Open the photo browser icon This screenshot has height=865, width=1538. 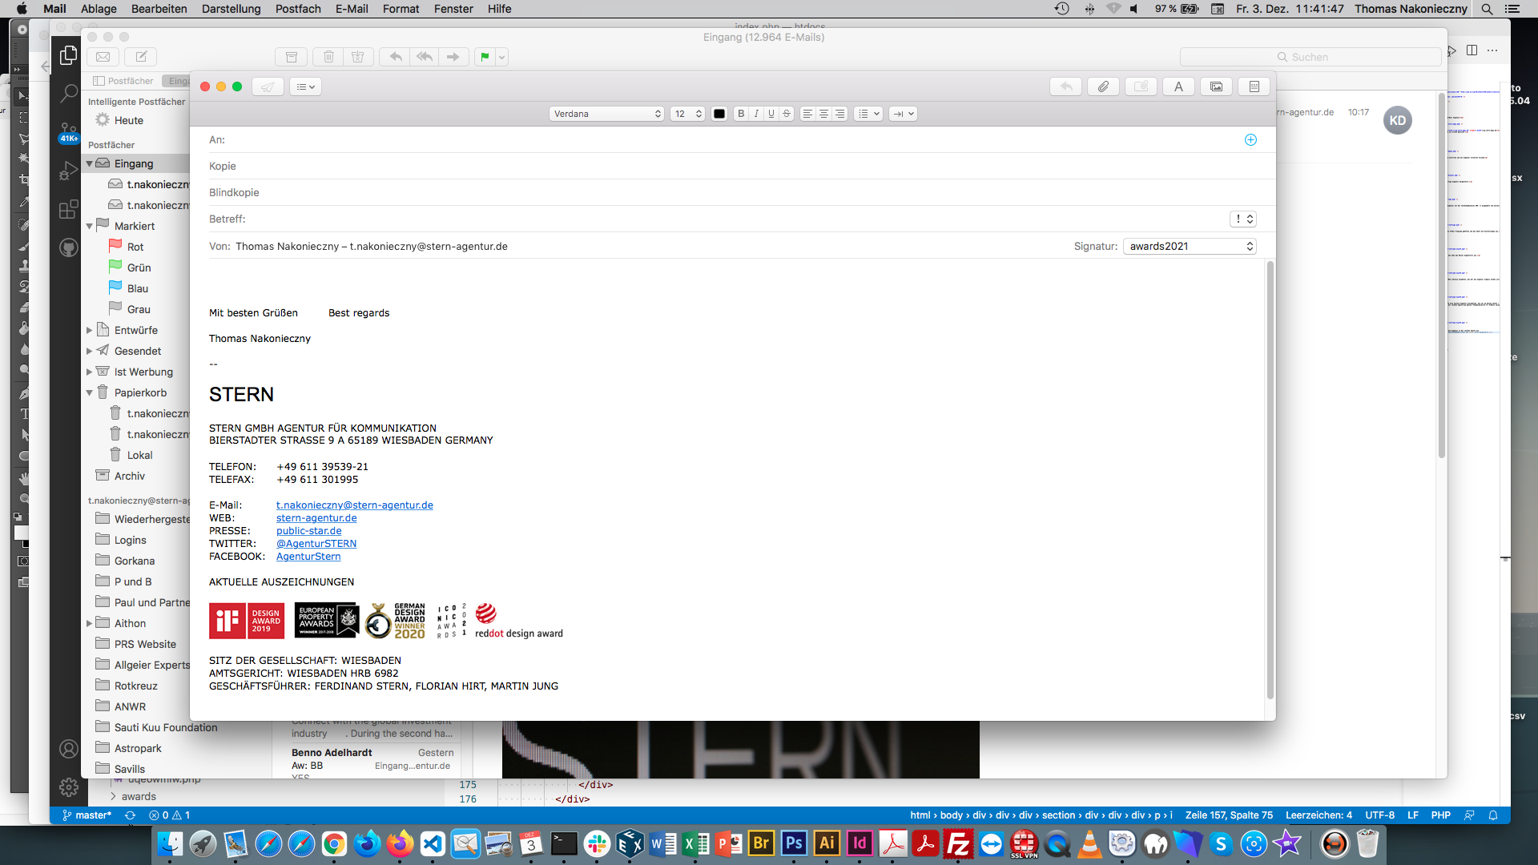[1216, 86]
